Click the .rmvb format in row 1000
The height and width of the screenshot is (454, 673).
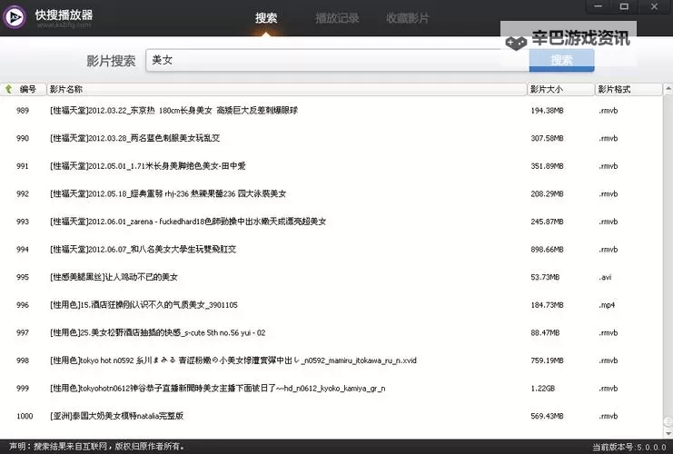tap(609, 416)
